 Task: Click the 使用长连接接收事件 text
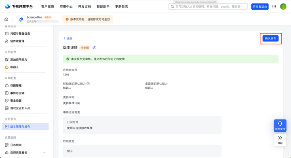click(80, 128)
